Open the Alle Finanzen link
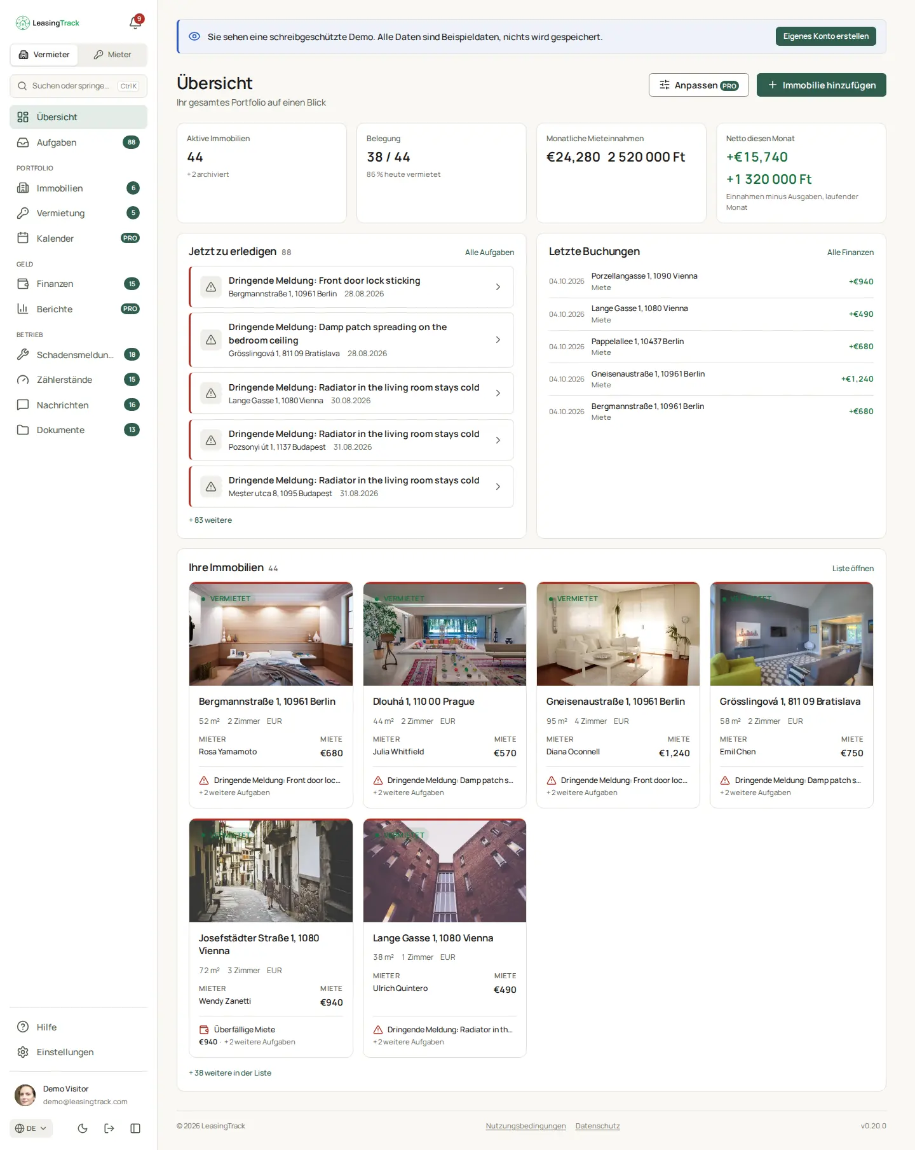 [850, 253]
